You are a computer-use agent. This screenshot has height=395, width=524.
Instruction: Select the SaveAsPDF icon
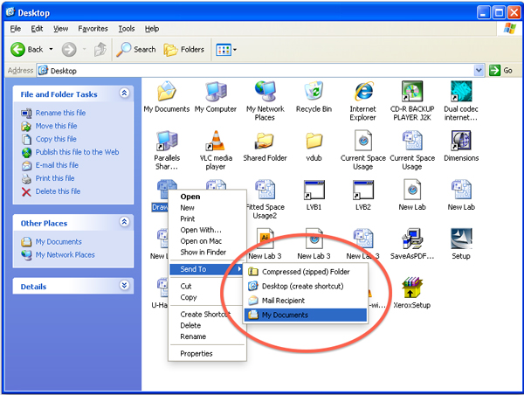[x=412, y=239]
